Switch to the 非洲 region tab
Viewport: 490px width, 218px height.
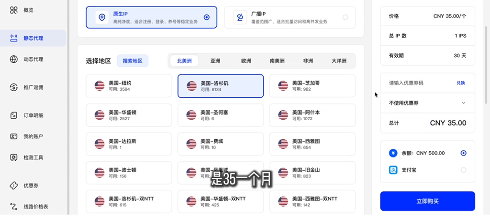308,61
